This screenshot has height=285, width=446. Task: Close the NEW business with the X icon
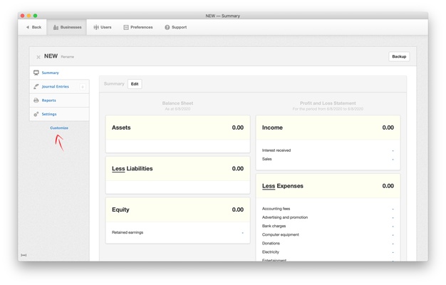click(38, 57)
